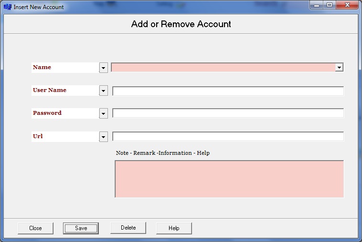Open the dropdown beside the Name label
The width and height of the screenshot is (362, 242).
point(103,68)
